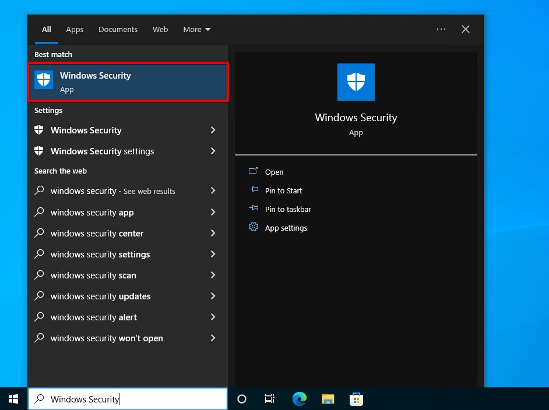
Task: Switch to the Documents tab
Action: coord(118,29)
